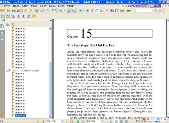
Task: Jump to first page in status bar
Action: (x=38, y=121)
